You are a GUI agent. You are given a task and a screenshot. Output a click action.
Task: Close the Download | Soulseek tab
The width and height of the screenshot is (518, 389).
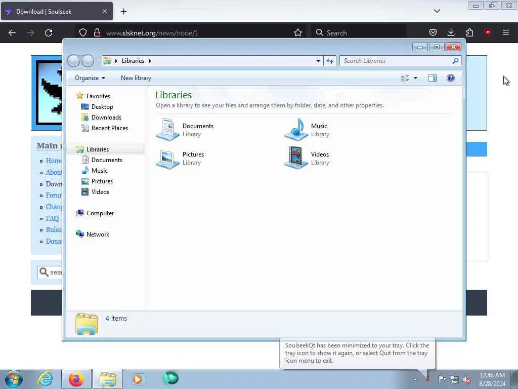[104, 11]
